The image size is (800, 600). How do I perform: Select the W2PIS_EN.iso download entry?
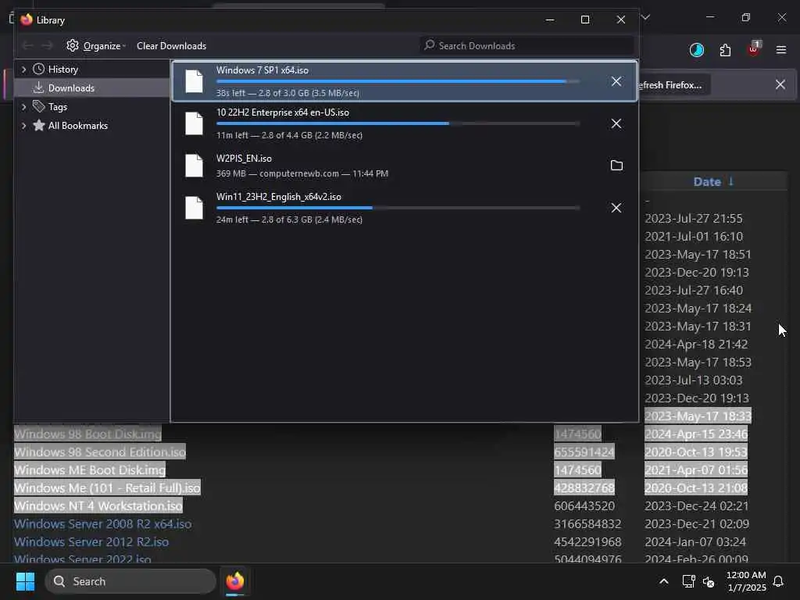pyautogui.click(x=405, y=166)
